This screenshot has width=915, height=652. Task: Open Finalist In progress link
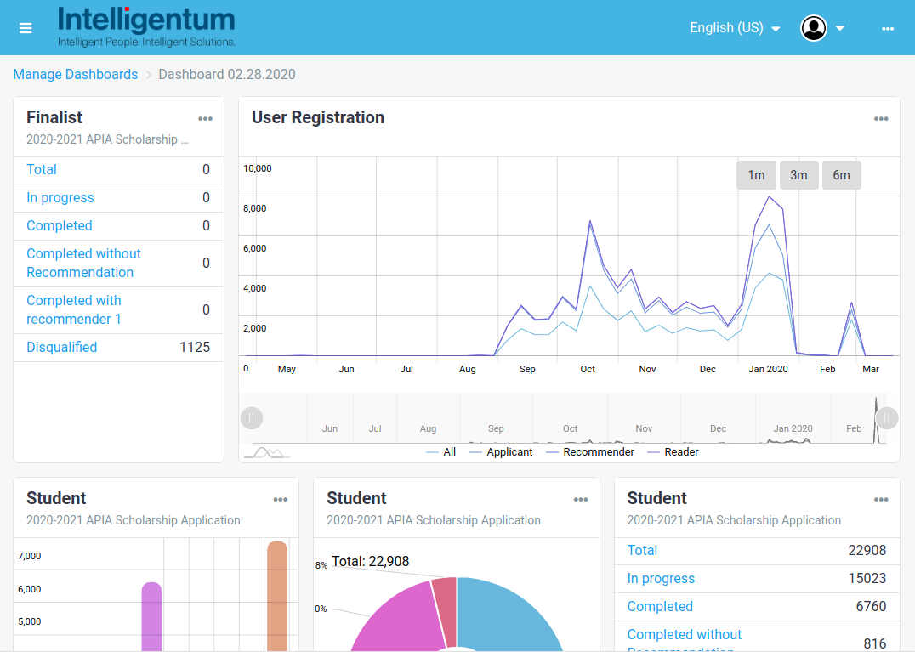pyautogui.click(x=60, y=198)
